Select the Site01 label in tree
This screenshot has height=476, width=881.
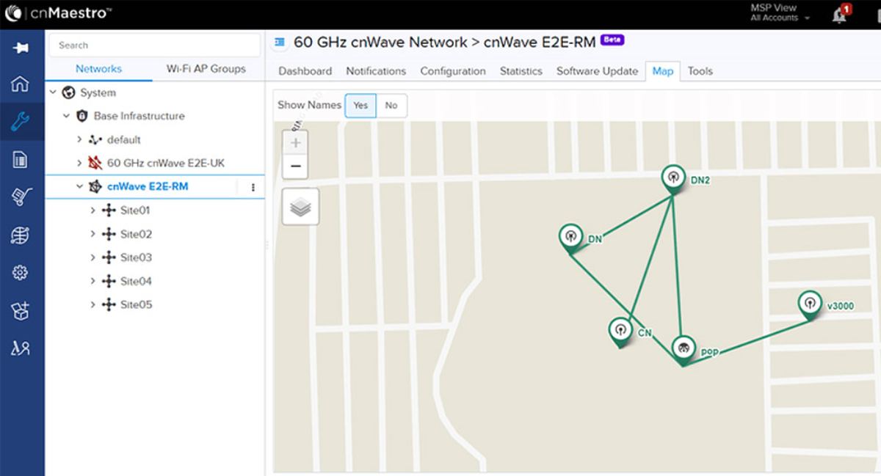136,210
